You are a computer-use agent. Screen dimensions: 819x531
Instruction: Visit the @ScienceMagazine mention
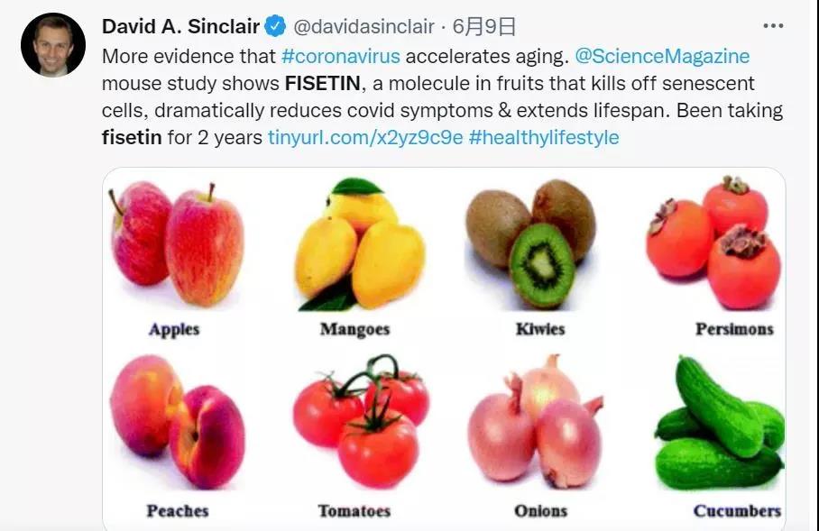(x=662, y=56)
